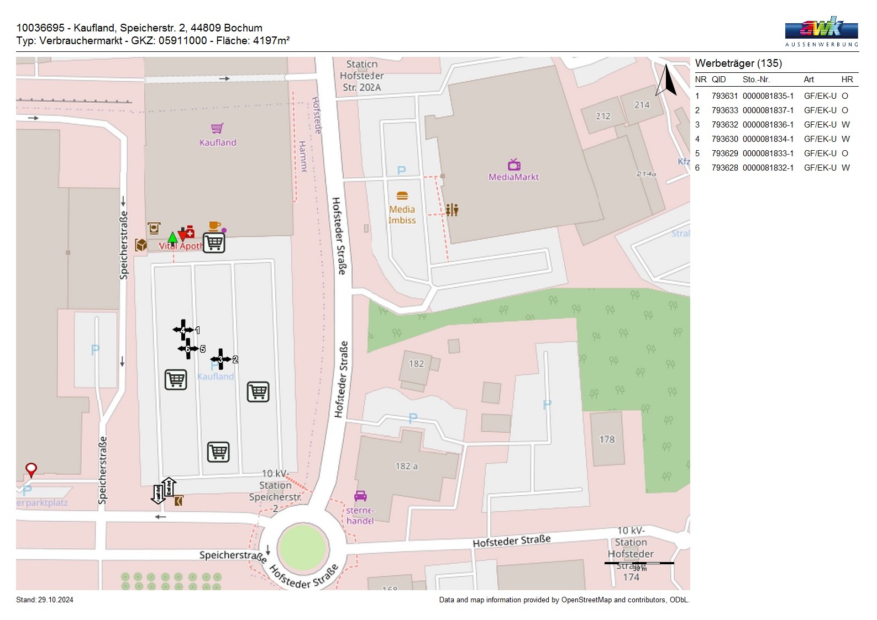Select the advertising marker labeled 4 and 1

(x=183, y=330)
